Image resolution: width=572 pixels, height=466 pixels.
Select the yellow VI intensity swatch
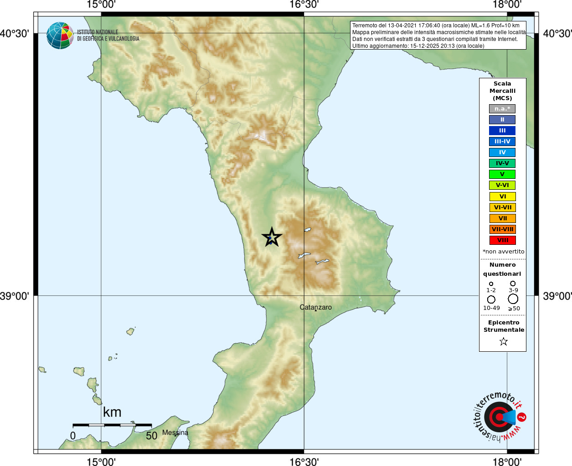pos(502,197)
